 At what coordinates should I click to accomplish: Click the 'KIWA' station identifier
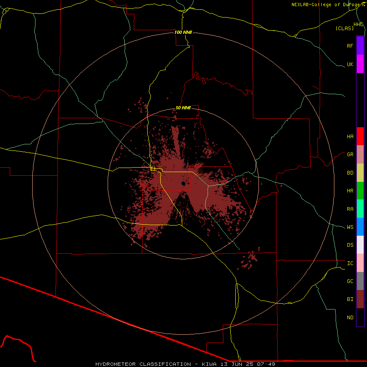coord(209,364)
